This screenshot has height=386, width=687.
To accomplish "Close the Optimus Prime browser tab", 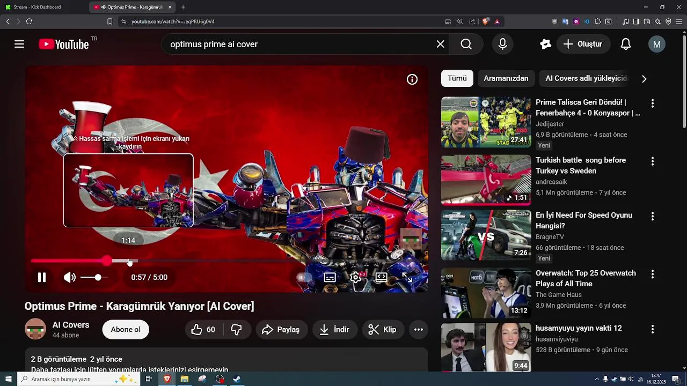I will pyautogui.click(x=170, y=7).
